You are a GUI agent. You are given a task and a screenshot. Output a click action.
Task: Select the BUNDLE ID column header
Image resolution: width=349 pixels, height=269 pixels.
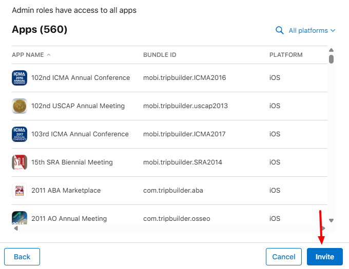click(x=160, y=55)
